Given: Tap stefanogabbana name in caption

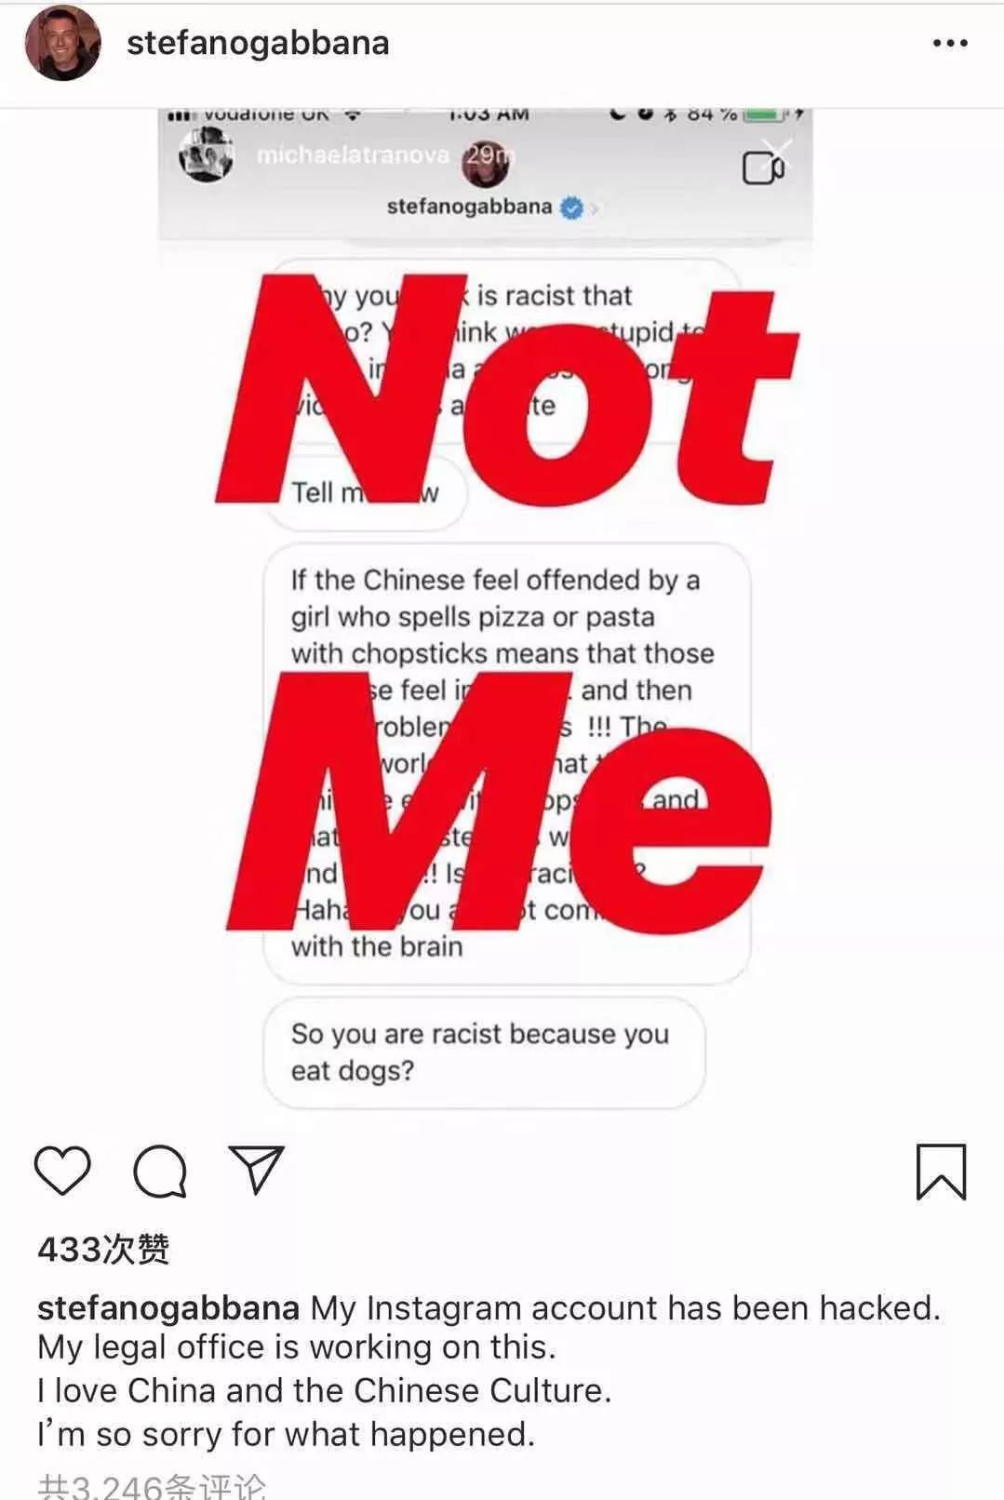Looking at the screenshot, I should click(x=168, y=1307).
